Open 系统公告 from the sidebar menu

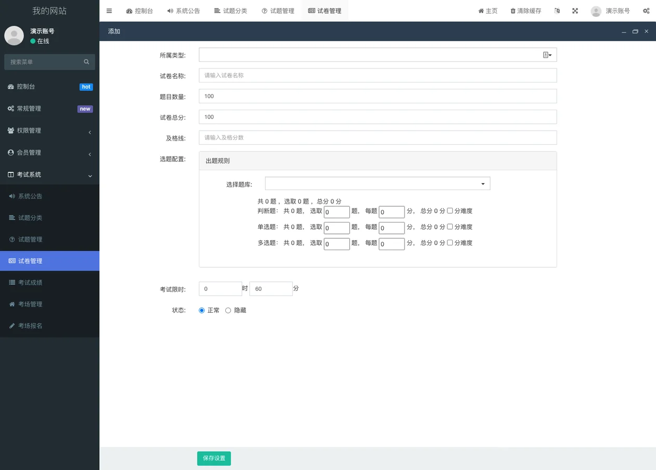point(30,196)
